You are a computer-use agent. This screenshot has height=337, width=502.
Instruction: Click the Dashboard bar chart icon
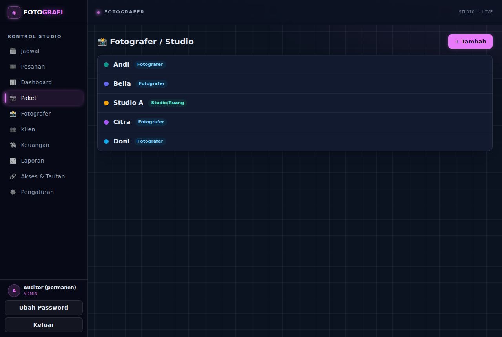(13, 82)
